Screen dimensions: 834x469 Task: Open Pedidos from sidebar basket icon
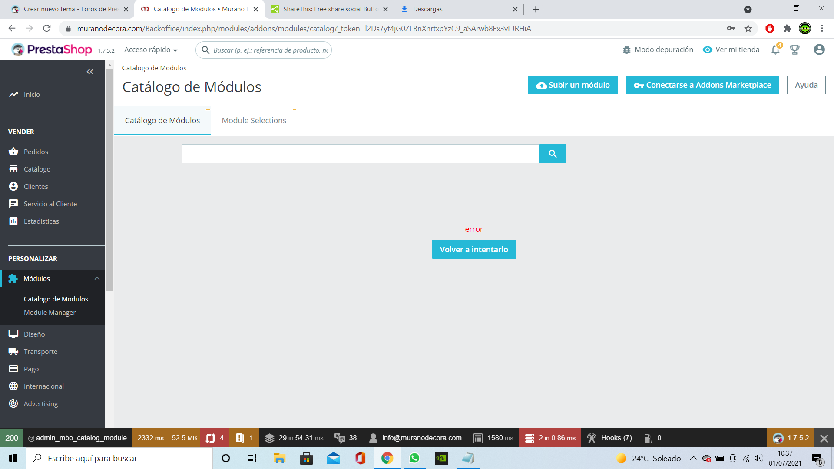pos(13,152)
